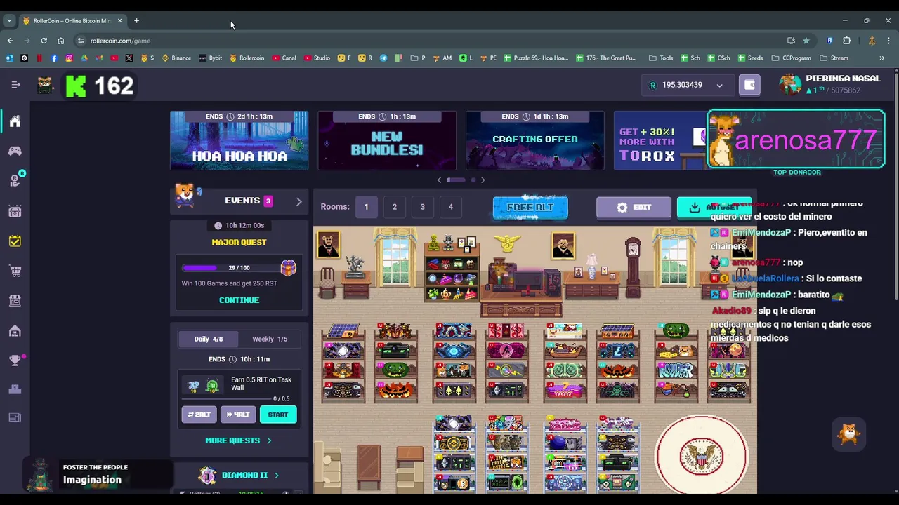Open the Telegram bookmark icon
The height and width of the screenshot is (505, 899).
click(383, 58)
